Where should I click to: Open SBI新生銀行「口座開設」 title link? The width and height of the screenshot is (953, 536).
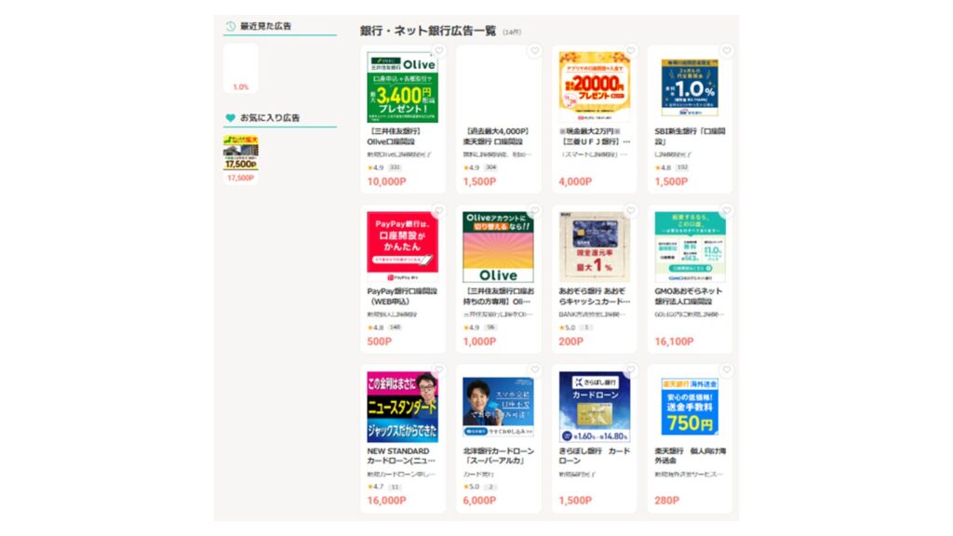[690, 136]
